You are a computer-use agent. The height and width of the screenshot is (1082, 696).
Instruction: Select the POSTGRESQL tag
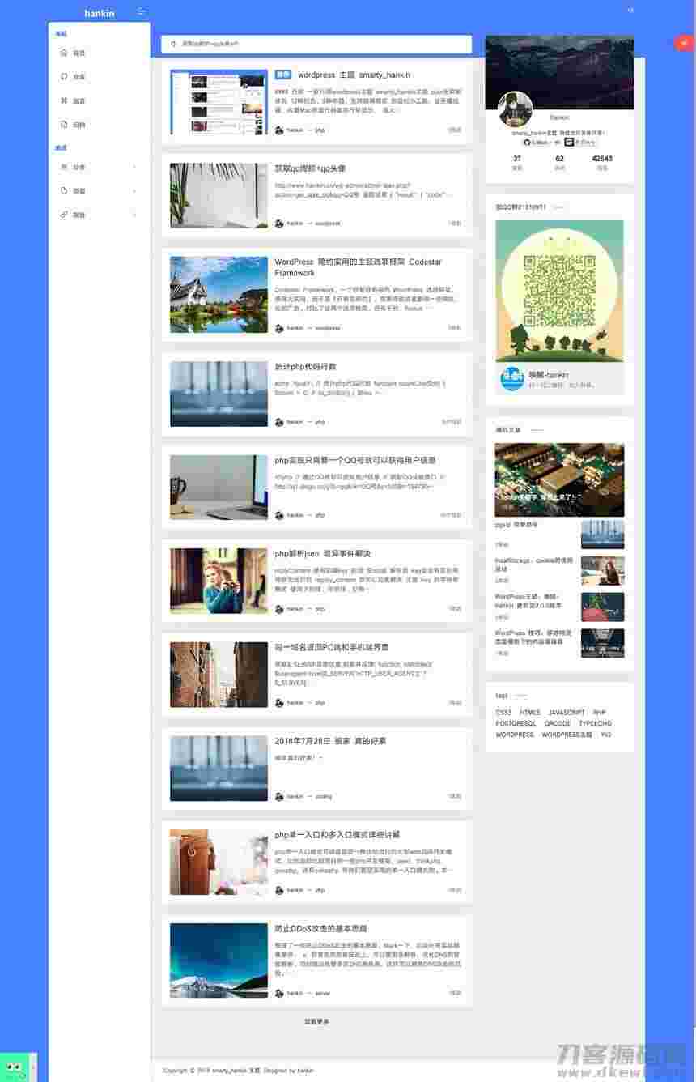tap(516, 723)
